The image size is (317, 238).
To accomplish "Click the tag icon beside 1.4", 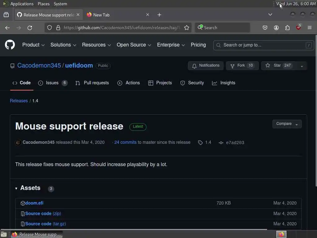I will click(x=200, y=143).
